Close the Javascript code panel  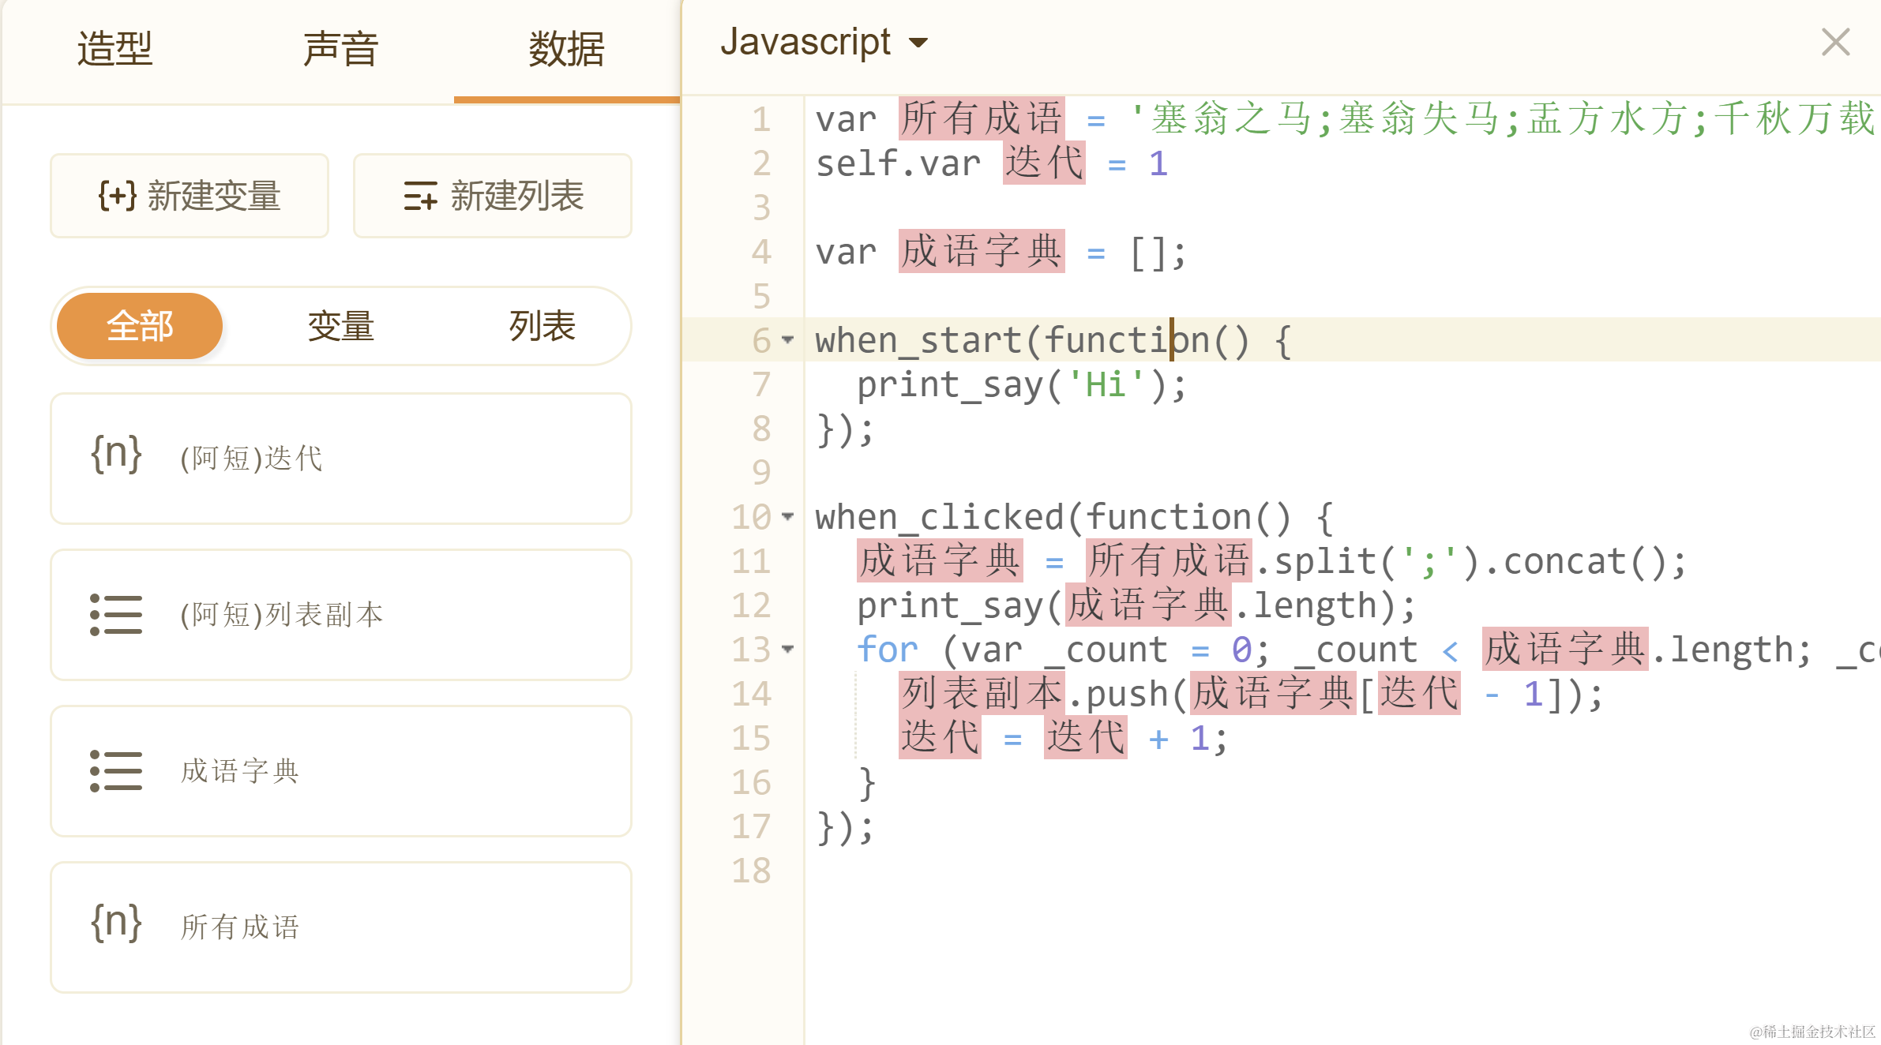1835,43
